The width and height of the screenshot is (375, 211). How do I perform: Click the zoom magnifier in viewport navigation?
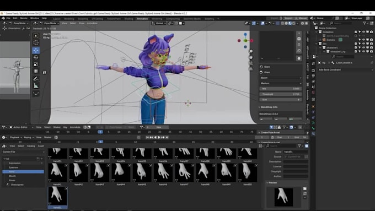(x=250, y=51)
